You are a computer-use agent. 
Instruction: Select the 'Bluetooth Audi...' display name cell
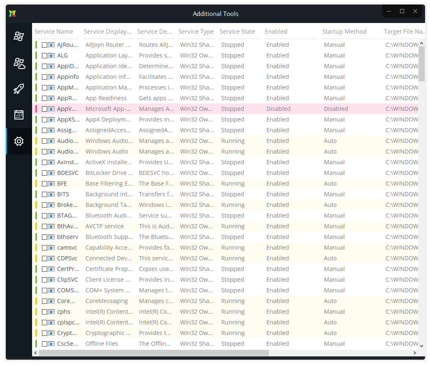[109, 216]
